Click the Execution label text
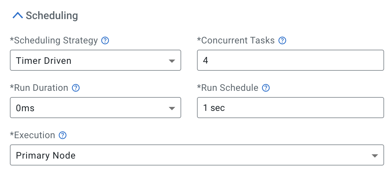 tap(33, 135)
